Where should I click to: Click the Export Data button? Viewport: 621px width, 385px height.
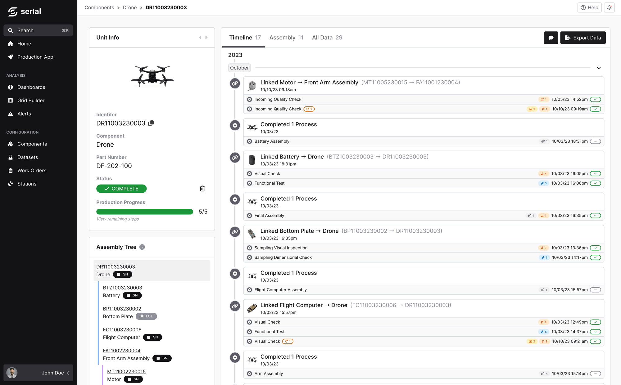[x=583, y=38]
